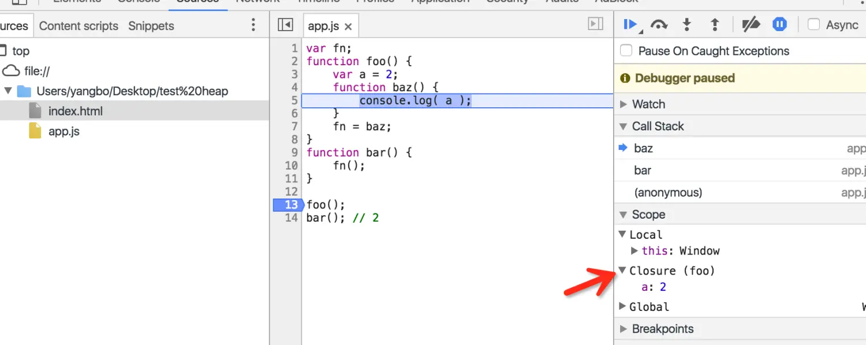Step into next function call
866x345 pixels.
(687, 25)
